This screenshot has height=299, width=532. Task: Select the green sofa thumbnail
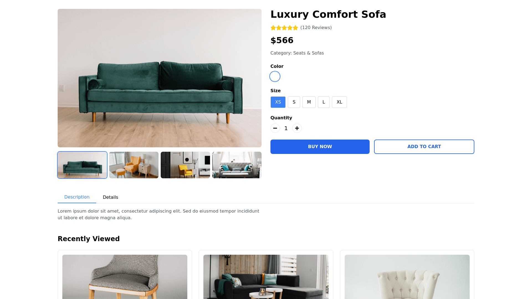coord(82,165)
